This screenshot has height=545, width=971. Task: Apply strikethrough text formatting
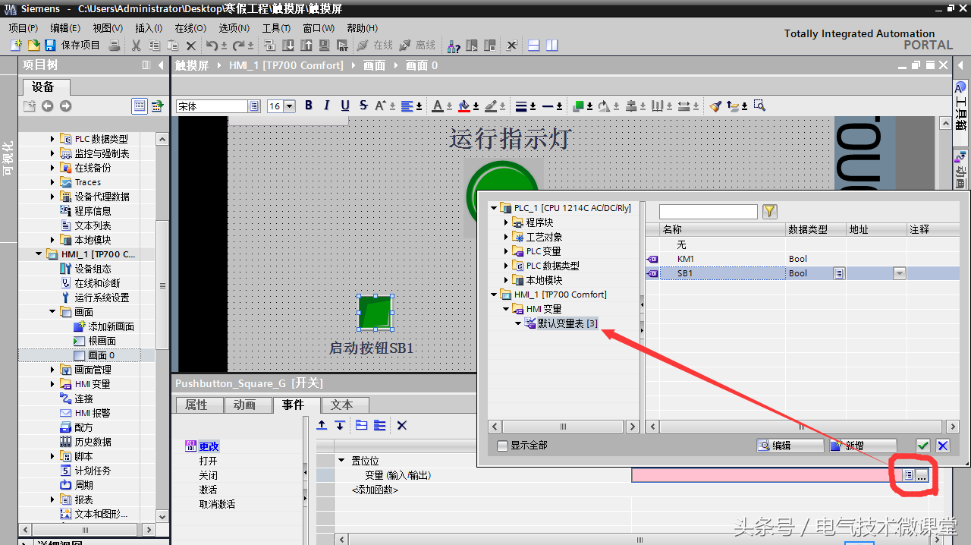(363, 106)
